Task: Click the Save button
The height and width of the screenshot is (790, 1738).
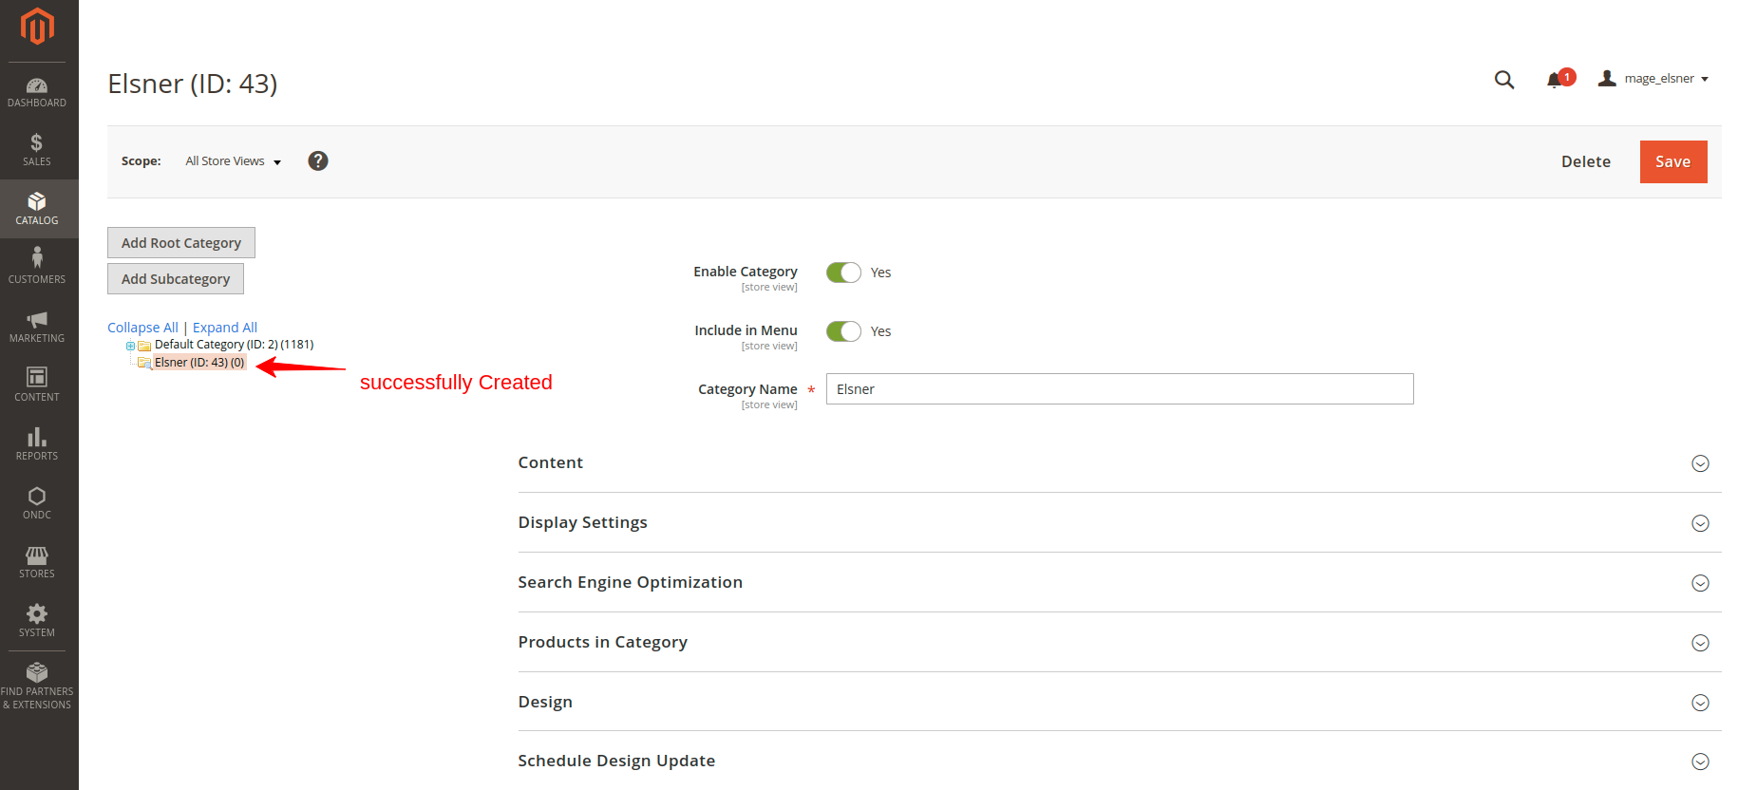Action: coord(1672,161)
